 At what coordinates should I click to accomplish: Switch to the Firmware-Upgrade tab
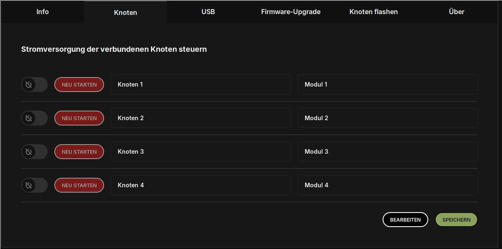click(x=290, y=12)
